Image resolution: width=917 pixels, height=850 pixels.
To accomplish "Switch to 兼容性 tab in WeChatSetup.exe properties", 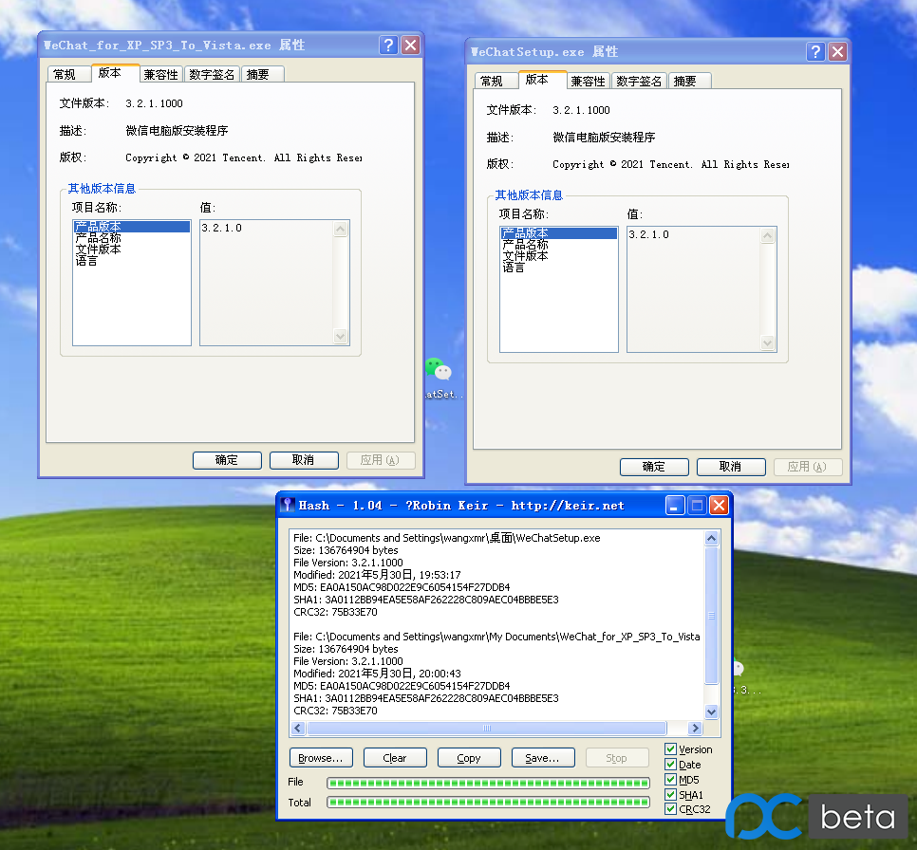I will (588, 82).
